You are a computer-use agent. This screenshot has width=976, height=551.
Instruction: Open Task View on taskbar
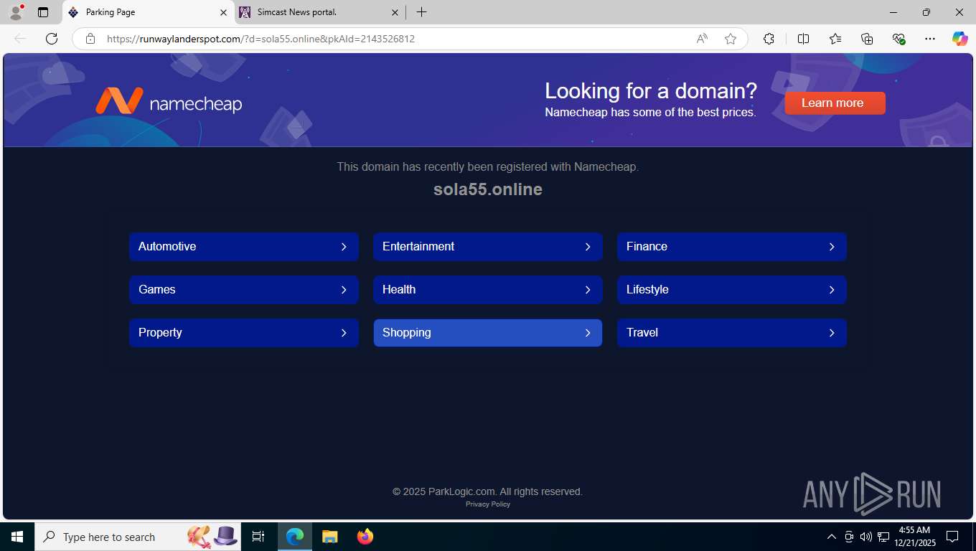258,537
